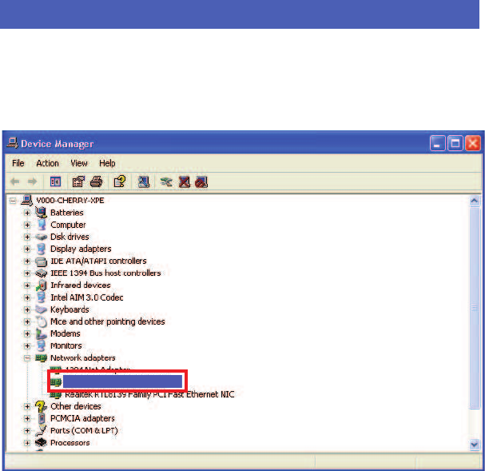This screenshot has width=485, height=471.
Task: Open the Help menu
Action: [x=107, y=163]
